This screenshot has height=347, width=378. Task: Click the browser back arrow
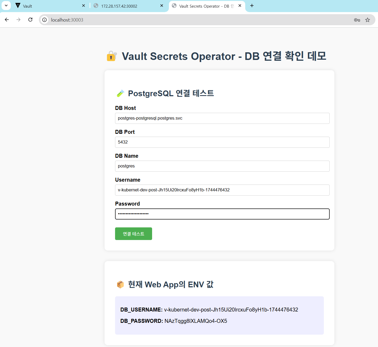tap(7, 20)
